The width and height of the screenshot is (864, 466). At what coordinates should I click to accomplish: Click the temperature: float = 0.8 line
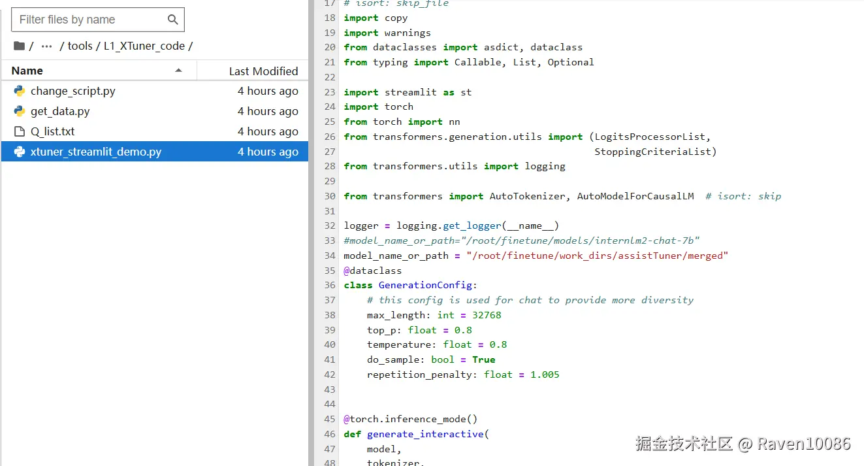[437, 344]
